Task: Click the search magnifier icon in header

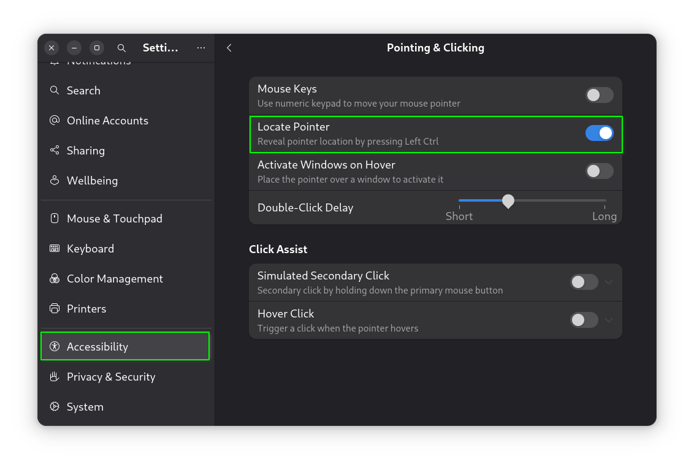Action: click(121, 48)
